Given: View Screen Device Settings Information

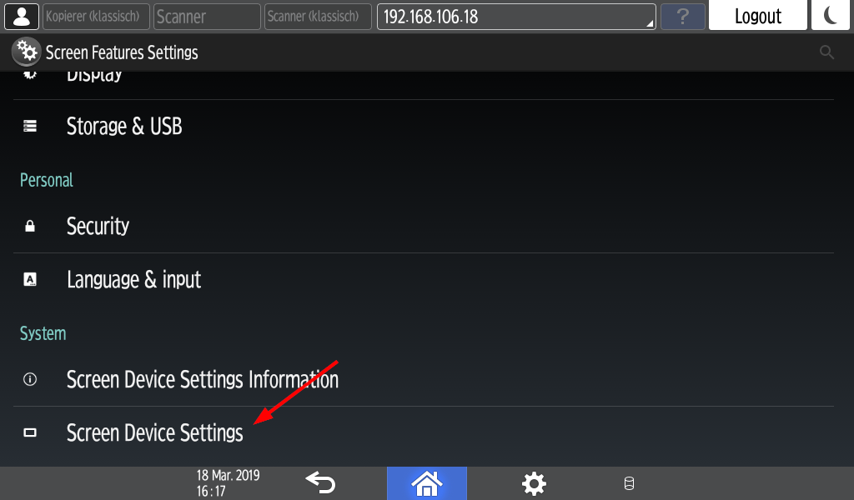Looking at the screenshot, I should [424, 379].
